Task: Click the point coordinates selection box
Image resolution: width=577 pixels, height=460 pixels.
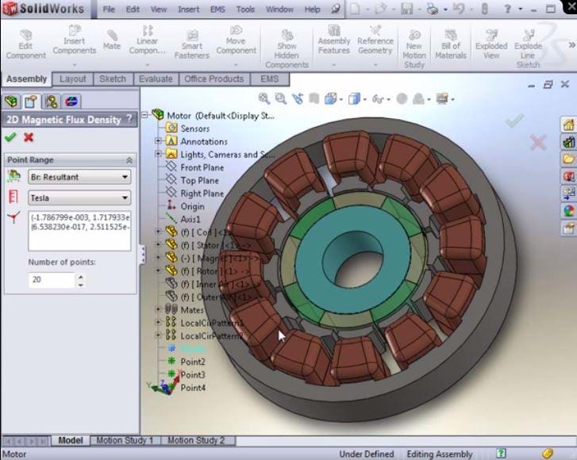Action: point(79,230)
